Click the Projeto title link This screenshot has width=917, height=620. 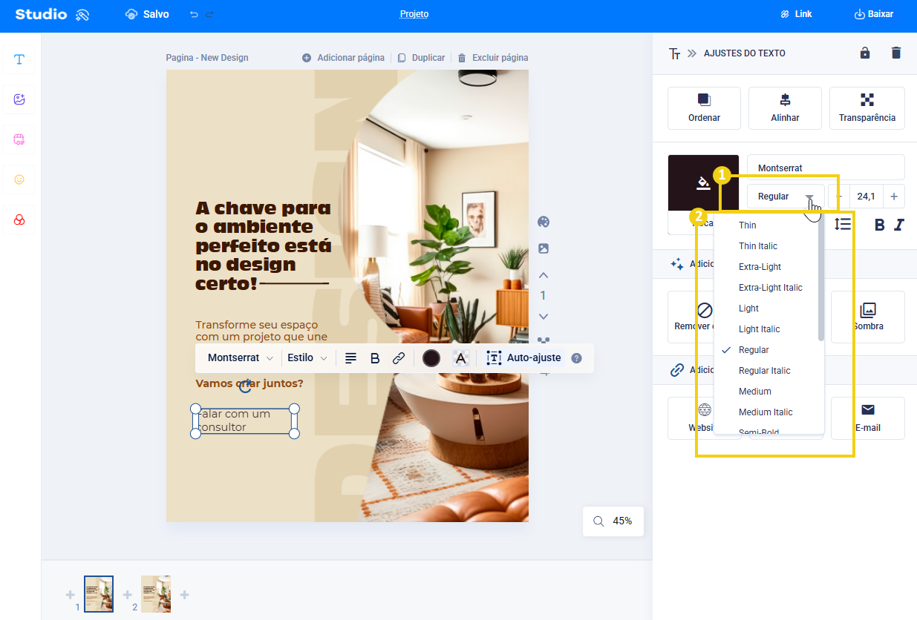tap(414, 14)
